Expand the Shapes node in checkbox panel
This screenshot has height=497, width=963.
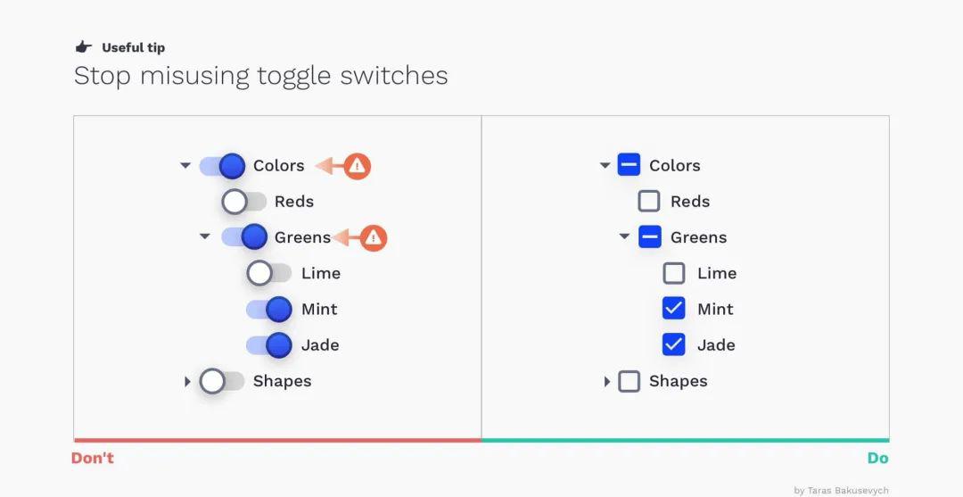[607, 382]
